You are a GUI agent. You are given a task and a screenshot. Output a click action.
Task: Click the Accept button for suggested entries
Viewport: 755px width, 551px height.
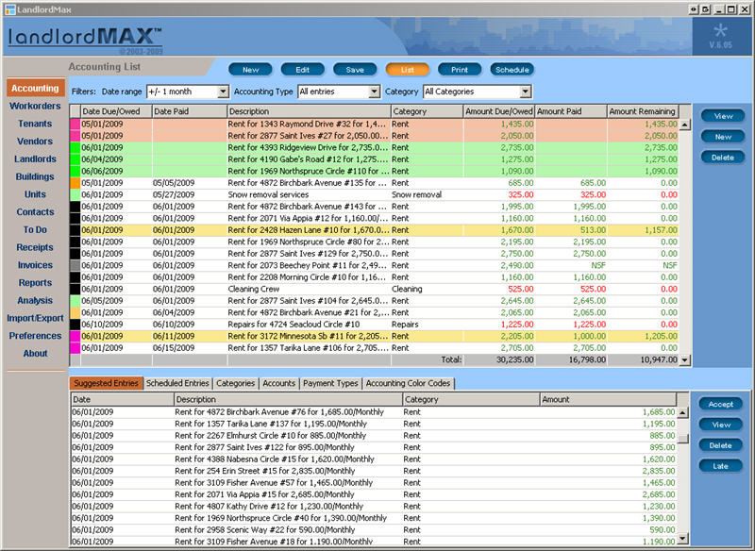click(721, 404)
